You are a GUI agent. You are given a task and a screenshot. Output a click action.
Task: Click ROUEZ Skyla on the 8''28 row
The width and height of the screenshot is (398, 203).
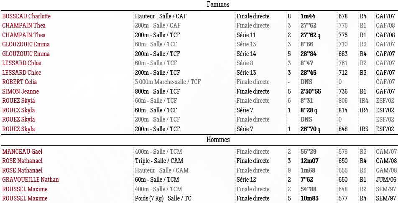pyautogui.click(x=18, y=110)
